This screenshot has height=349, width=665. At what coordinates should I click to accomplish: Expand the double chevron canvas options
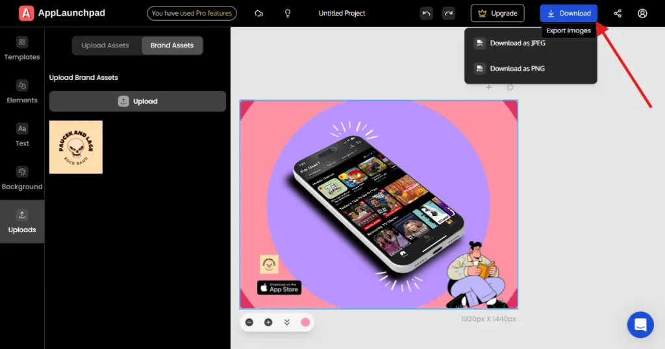[286, 322]
